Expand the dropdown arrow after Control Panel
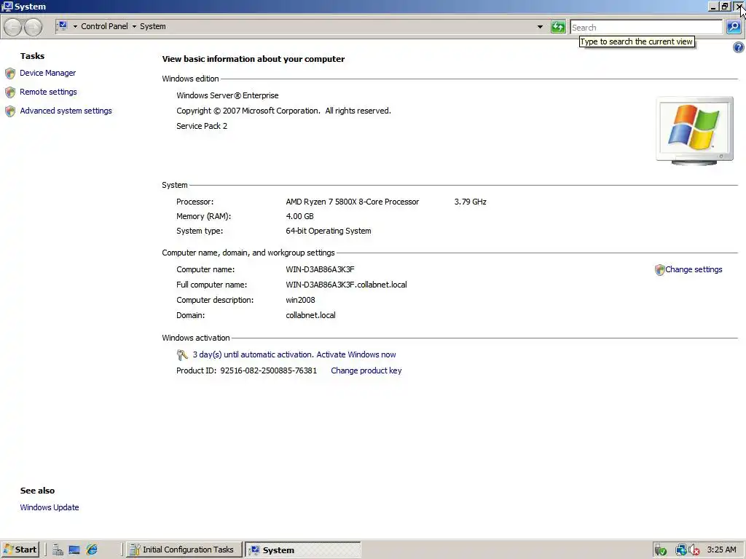This screenshot has width=746, height=559. tap(134, 27)
